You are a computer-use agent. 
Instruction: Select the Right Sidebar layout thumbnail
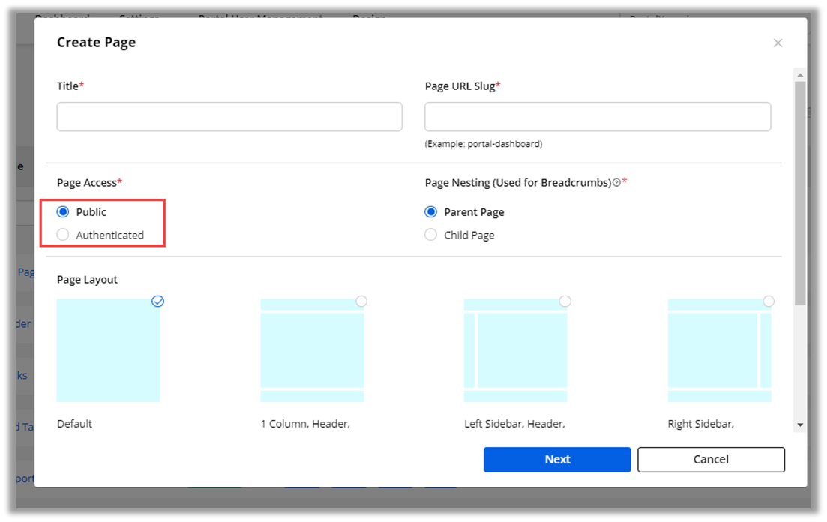pyautogui.click(x=719, y=350)
